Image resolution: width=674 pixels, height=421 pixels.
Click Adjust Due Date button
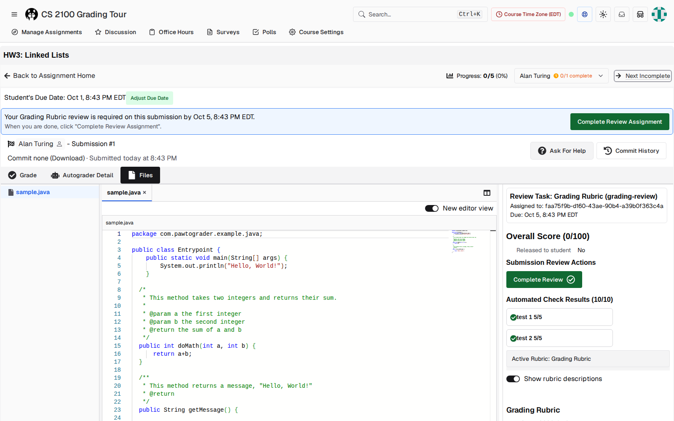pyautogui.click(x=150, y=98)
